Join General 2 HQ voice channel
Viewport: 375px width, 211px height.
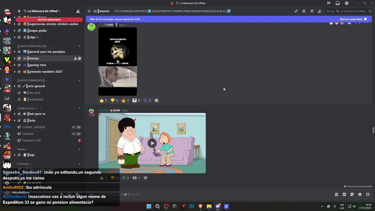point(49,140)
